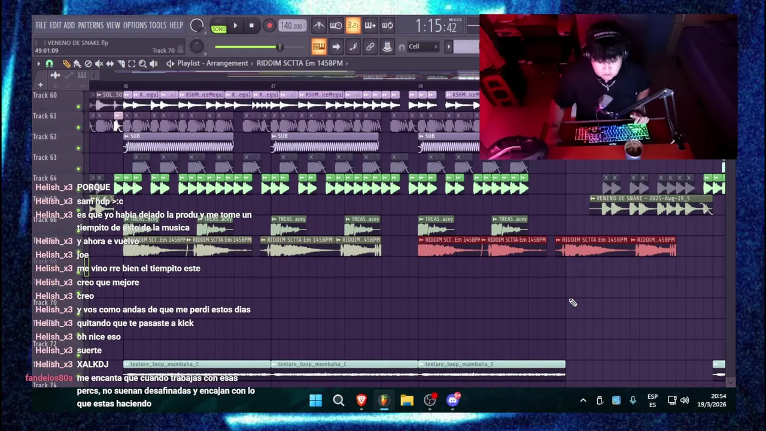Image resolution: width=766 pixels, height=431 pixels.
Task: Open Windows taskbar search
Action: coord(339,400)
